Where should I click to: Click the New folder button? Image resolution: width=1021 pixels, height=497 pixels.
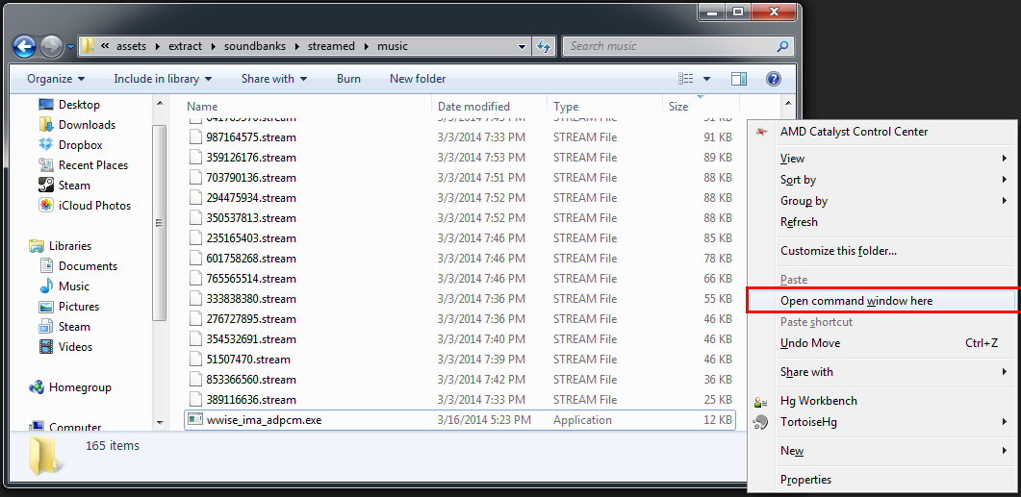click(418, 79)
